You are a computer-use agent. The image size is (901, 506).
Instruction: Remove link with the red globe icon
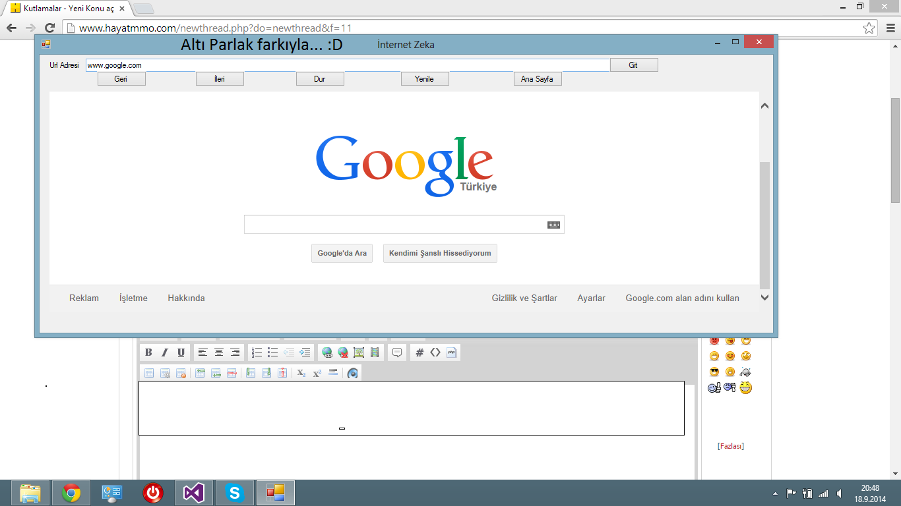click(x=343, y=352)
